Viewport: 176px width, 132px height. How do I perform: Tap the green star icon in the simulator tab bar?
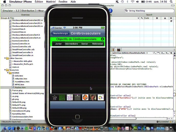[x=62, y=97]
